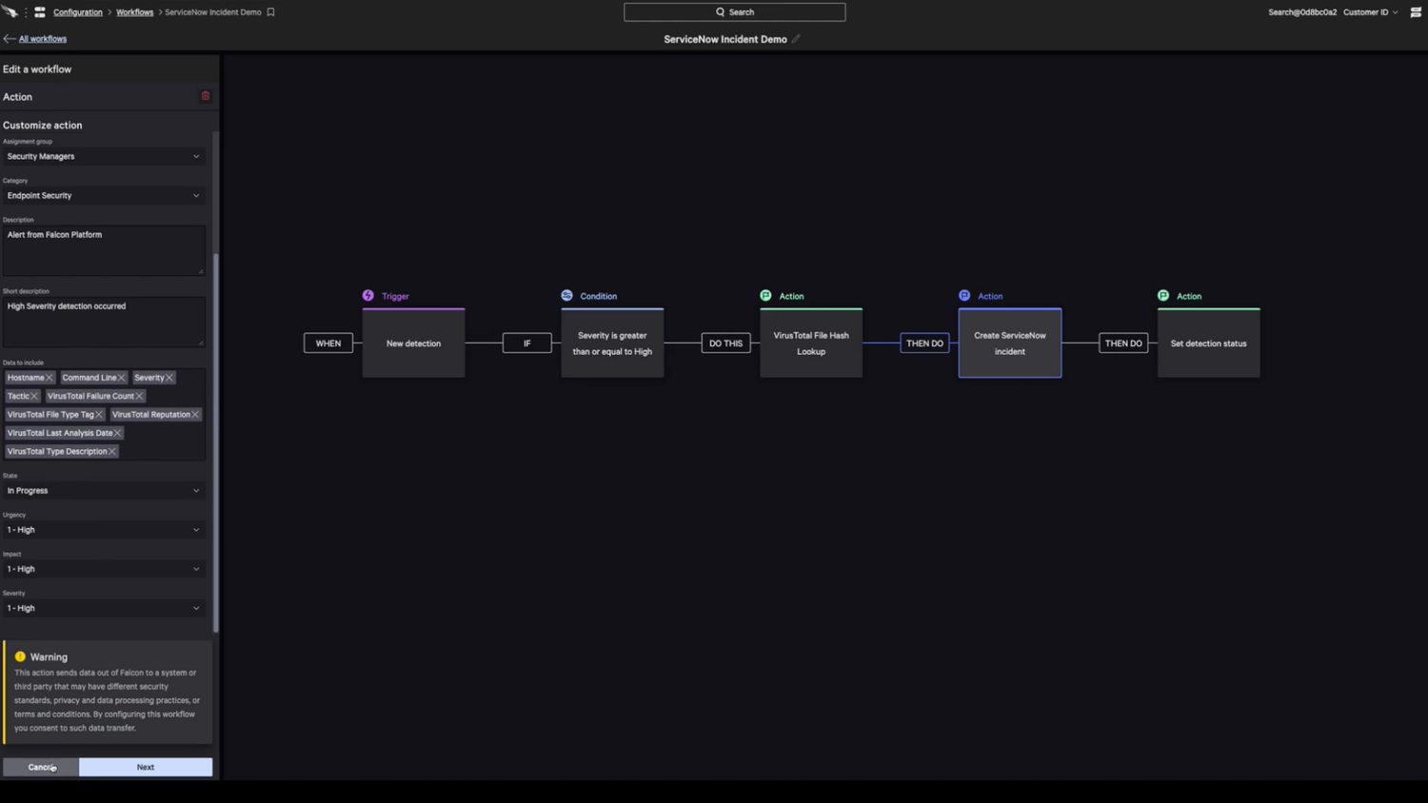The image size is (1428, 803).
Task: Click the purple Trigger lightning icon
Action: click(x=368, y=296)
